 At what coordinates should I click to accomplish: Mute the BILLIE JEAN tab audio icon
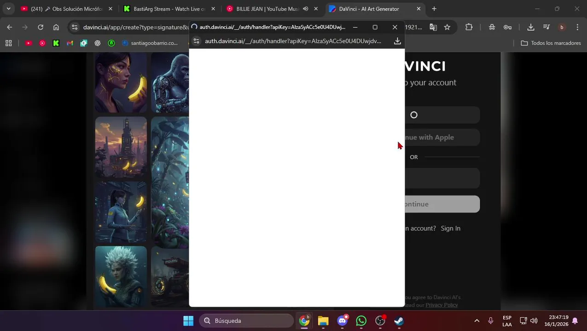(x=305, y=9)
